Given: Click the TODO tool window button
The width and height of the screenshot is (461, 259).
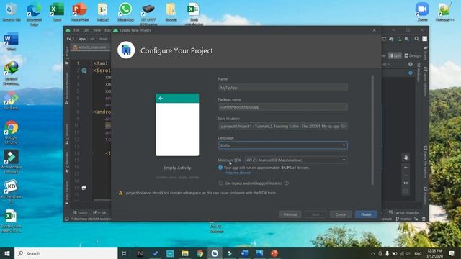Looking at the screenshot, I should pos(80,212).
